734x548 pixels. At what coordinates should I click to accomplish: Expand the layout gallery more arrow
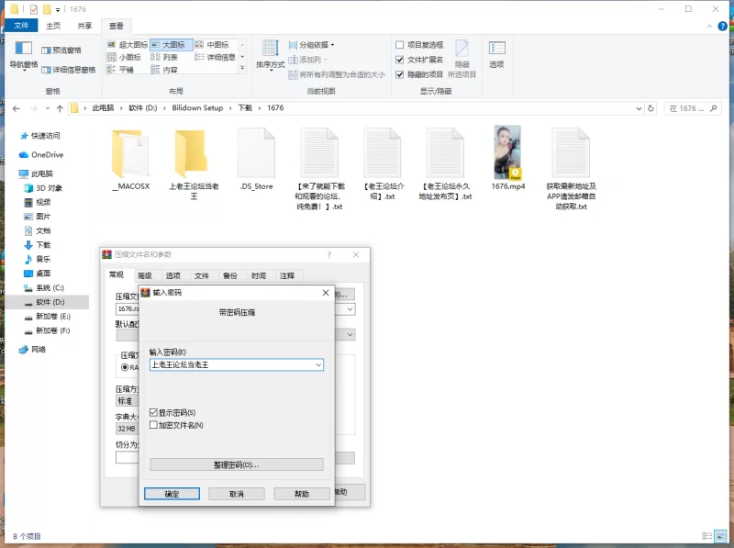tap(242, 68)
